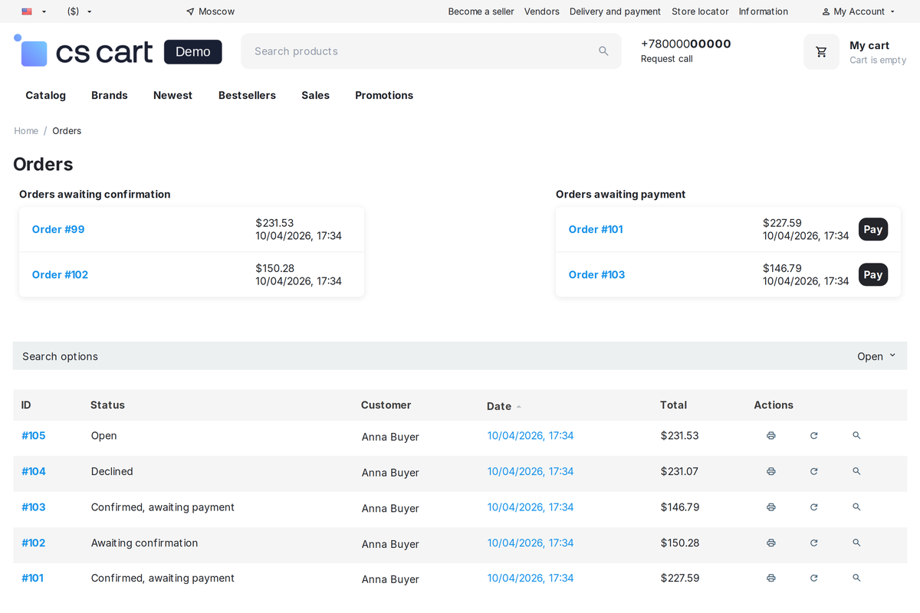Image resolution: width=920 pixels, height=613 pixels.
Task: Open order ID #104 in table
Action: pyautogui.click(x=34, y=471)
